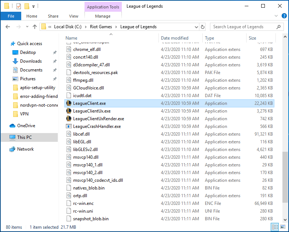The width and height of the screenshot is (289, 232).
Task: Open the File menu
Action: [11, 16]
